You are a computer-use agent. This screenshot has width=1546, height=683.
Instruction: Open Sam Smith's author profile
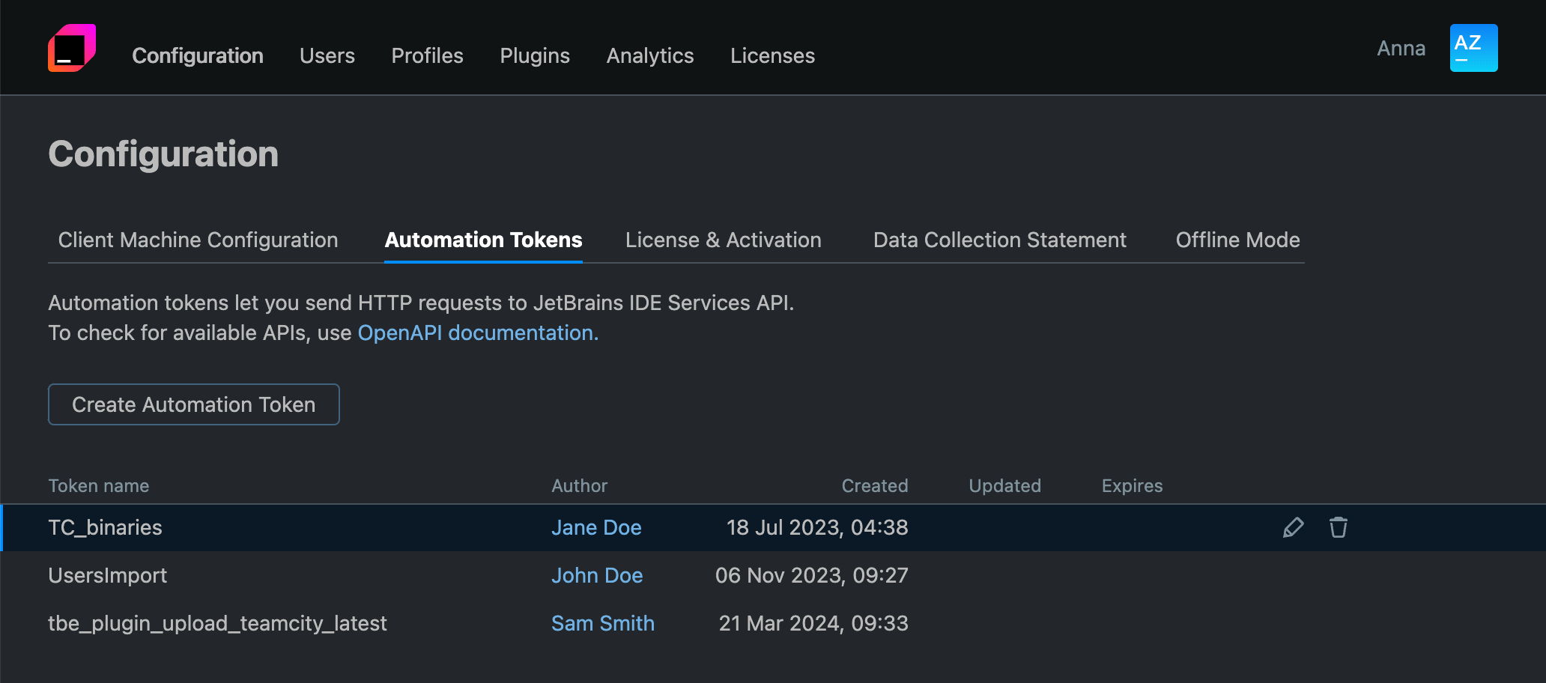[x=603, y=623]
